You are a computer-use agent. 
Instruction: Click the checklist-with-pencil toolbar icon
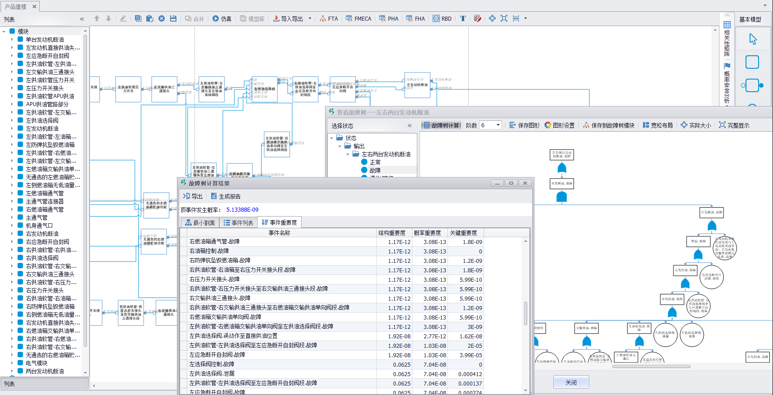pyautogui.click(x=478, y=18)
